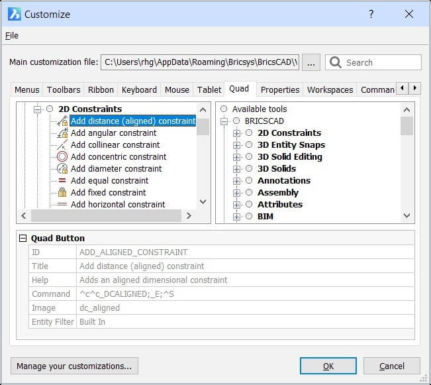The height and width of the screenshot is (385, 431).
Task: Click the collinear constraint icon
Action: [62, 144]
